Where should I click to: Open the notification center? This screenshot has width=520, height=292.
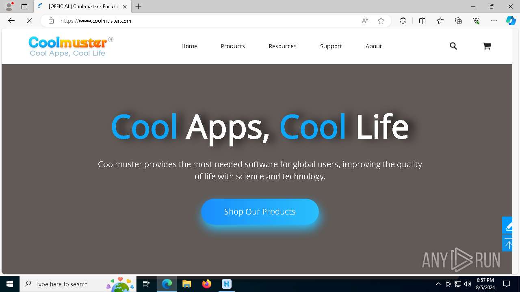click(507, 284)
